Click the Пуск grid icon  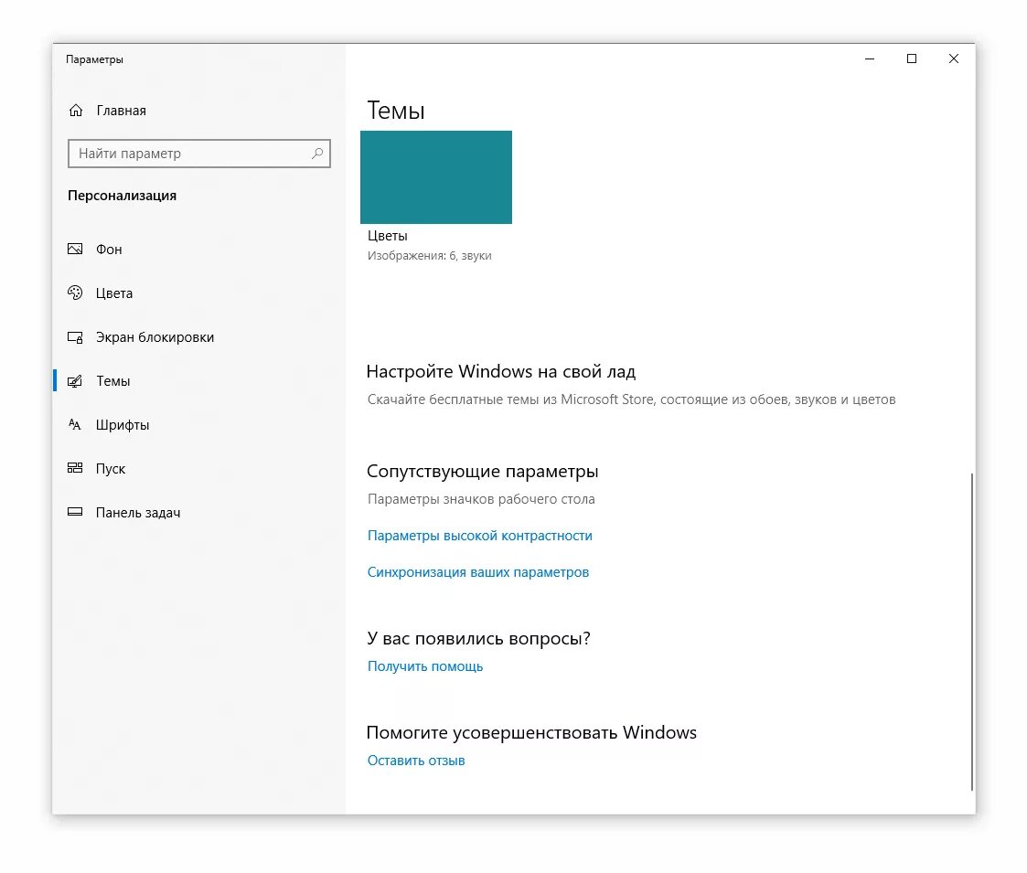75,468
